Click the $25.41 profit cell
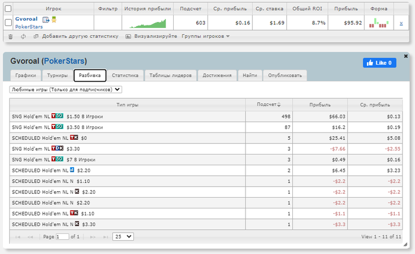 click(x=320, y=138)
